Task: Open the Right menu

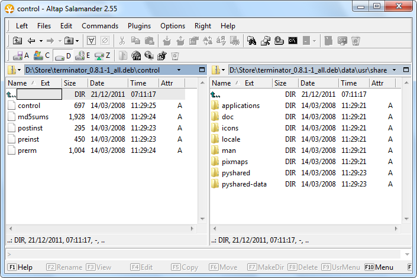Action: pyautogui.click(x=203, y=26)
